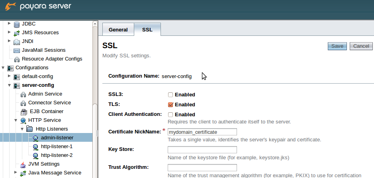Screen dimensions: 374x178
Task: Click the JDBC database icon
Action: [x=17, y=24]
